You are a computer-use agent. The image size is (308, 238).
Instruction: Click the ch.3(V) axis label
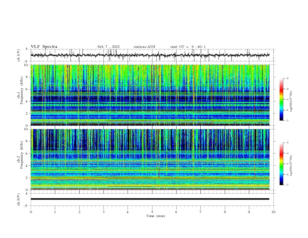pos(19,199)
